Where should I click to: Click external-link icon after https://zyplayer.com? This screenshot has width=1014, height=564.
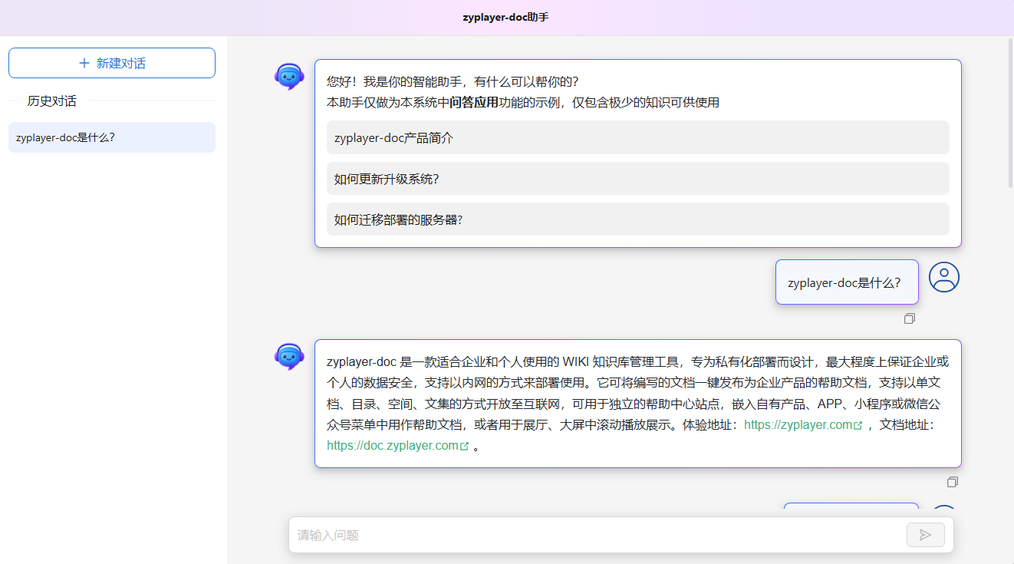(858, 425)
